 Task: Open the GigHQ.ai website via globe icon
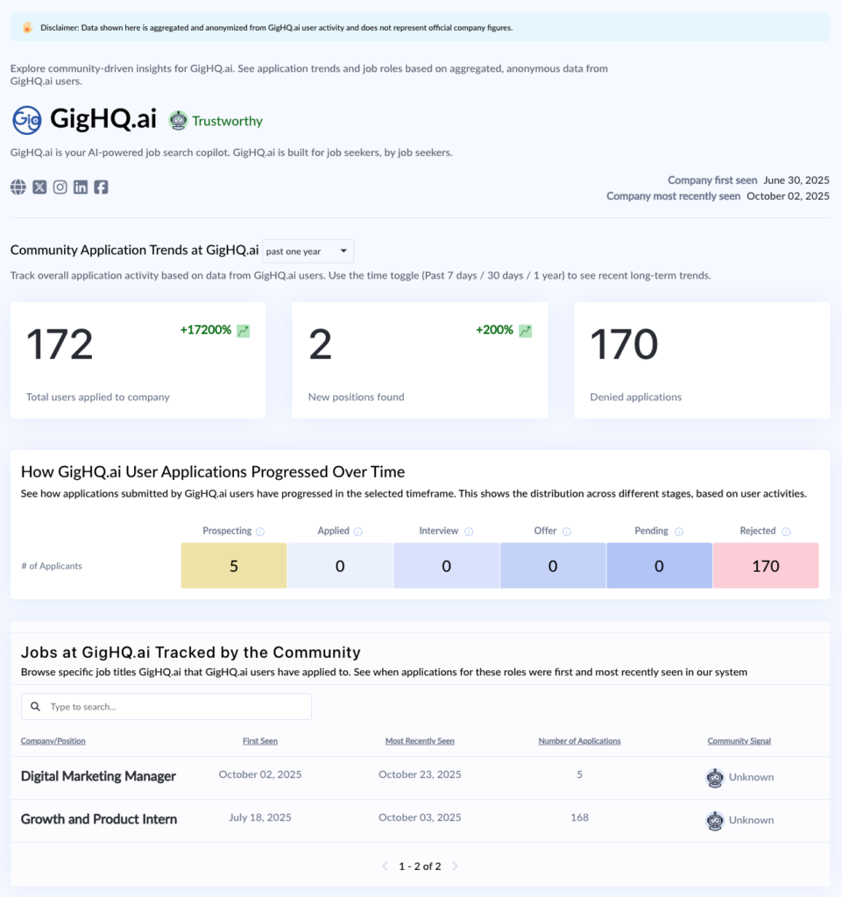tap(18, 187)
